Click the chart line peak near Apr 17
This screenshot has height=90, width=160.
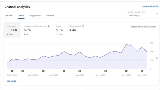click(126, 44)
